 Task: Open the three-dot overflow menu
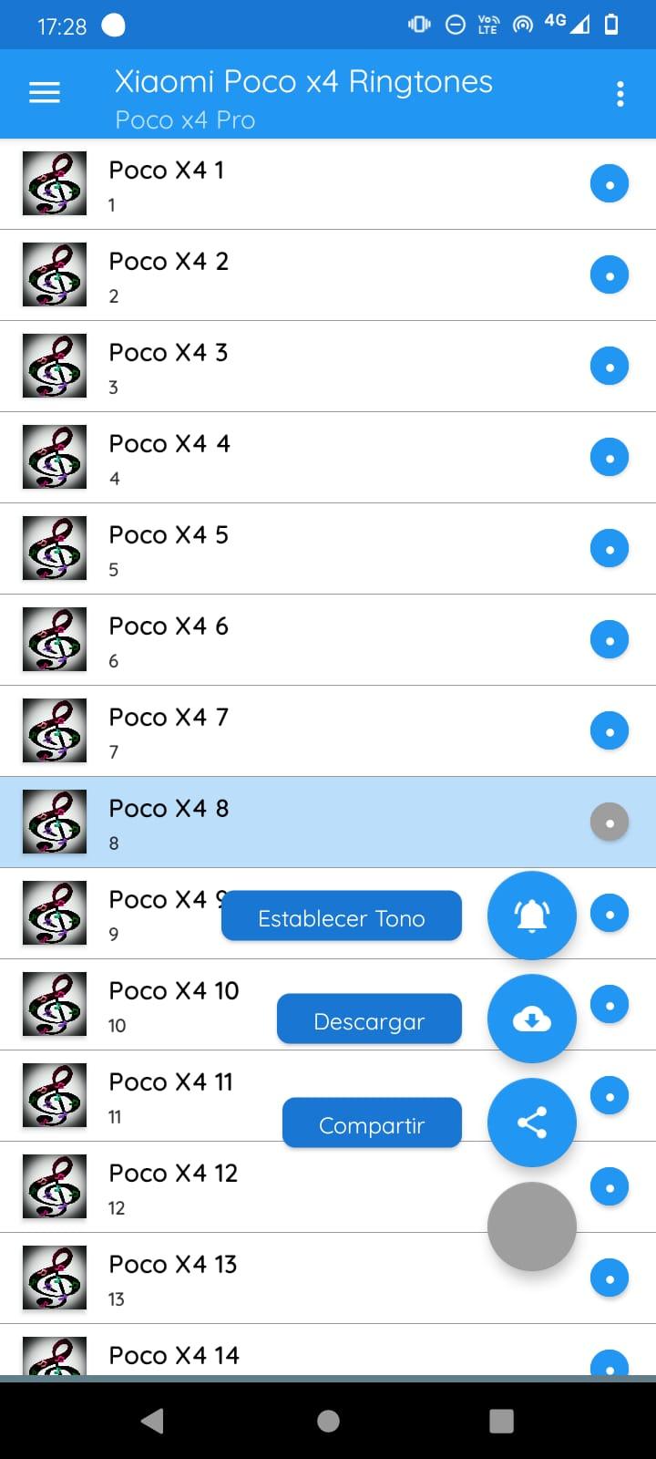[620, 94]
